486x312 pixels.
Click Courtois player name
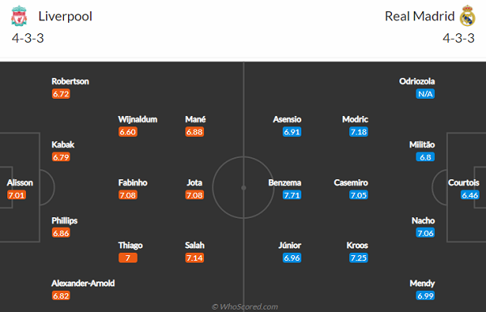[463, 182]
